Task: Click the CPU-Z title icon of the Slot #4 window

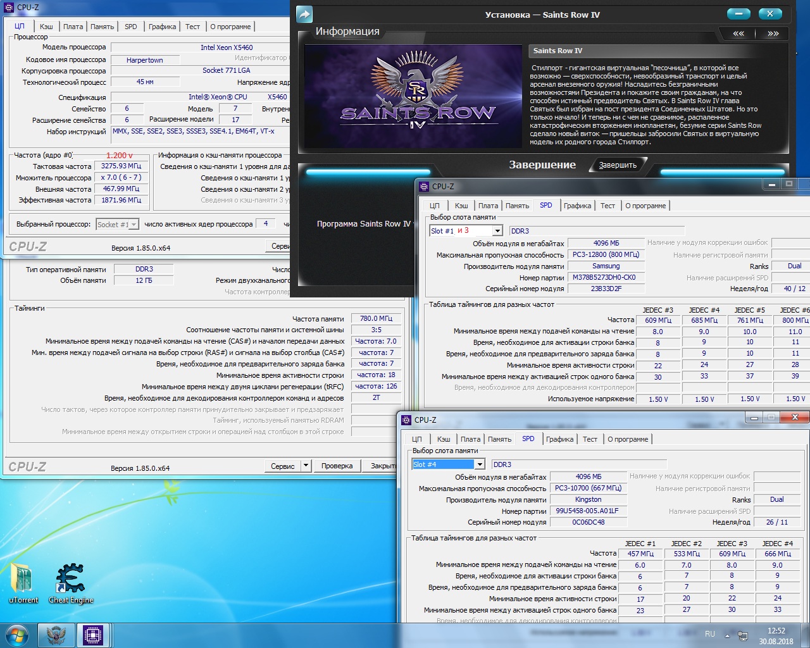Action: [406, 420]
